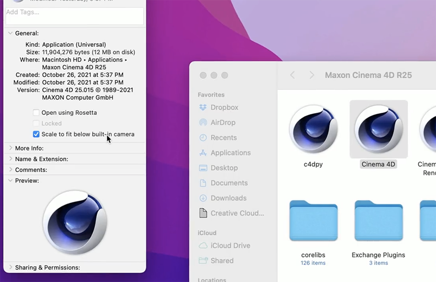Click the Documents icon in Finder sidebar
The height and width of the screenshot is (282, 436).
[x=203, y=183]
